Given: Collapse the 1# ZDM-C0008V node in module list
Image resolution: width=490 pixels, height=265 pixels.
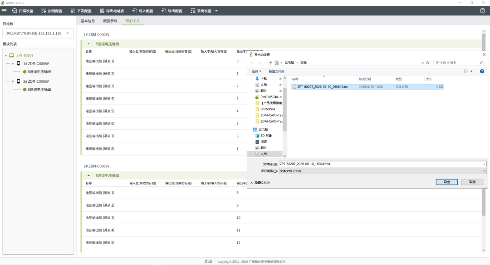Looking at the screenshot, I should pos(13,63).
